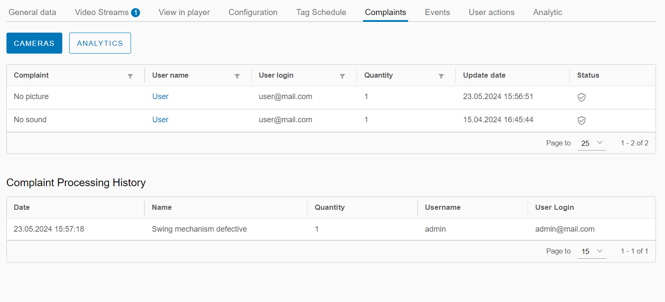Go to the User actions tab
This screenshot has width=665, height=302.
point(491,12)
